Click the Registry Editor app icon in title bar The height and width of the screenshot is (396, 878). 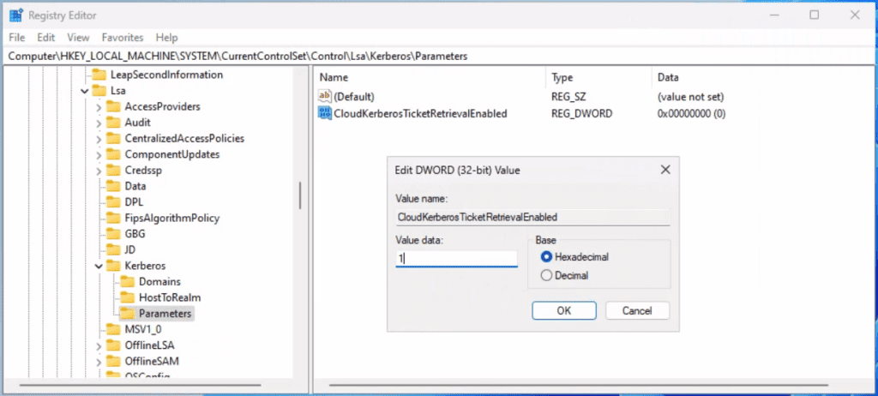pyautogui.click(x=15, y=15)
